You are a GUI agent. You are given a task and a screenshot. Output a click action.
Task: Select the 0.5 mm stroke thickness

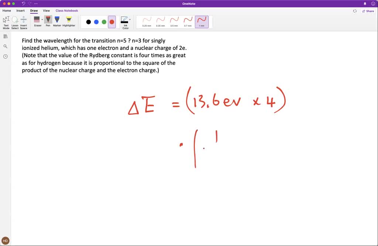pyautogui.click(x=174, y=21)
